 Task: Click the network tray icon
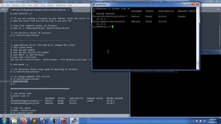(201, 121)
